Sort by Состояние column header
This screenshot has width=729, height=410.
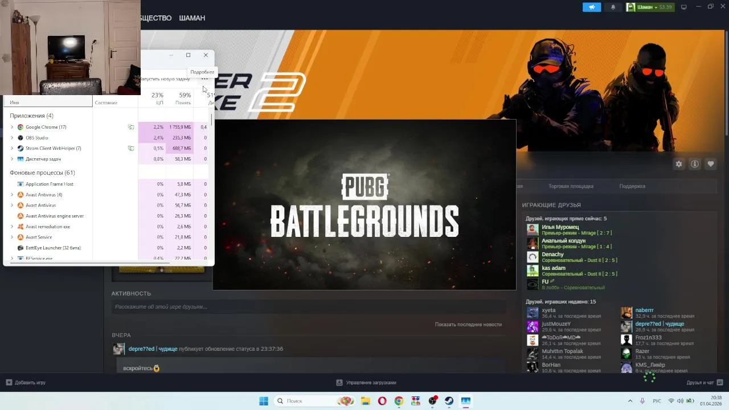click(115, 102)
